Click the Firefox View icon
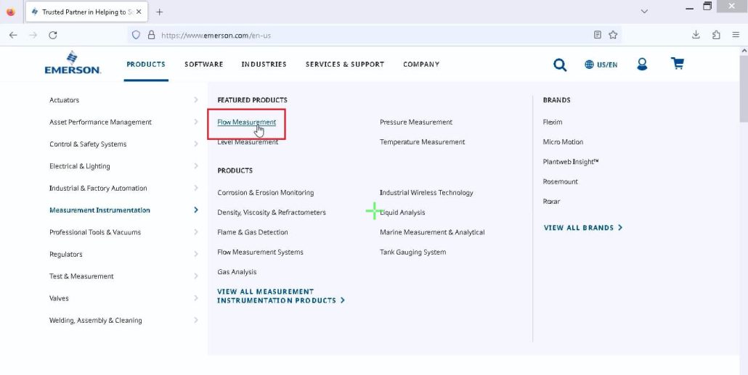This screenshot has width=748, height=375. coord(10,12)
